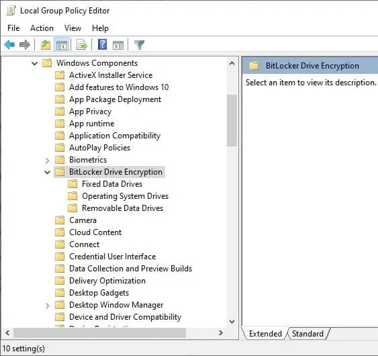The image size is (378, 356).
Task: Select the App runtime tree item
Action: coord(92,124)
